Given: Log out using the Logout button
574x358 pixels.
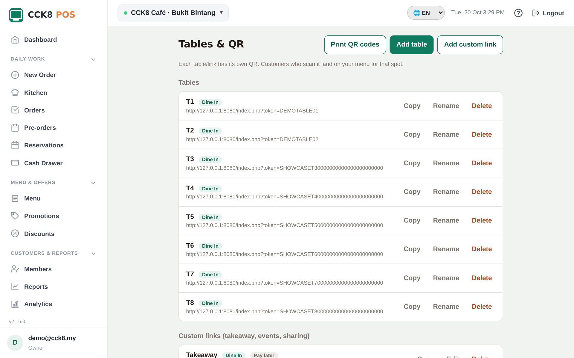Looking at the screenshot, I should coord(548,13).
